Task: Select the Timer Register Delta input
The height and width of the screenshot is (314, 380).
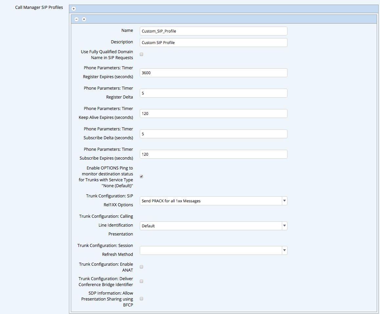Action: [x=213, y=93]
